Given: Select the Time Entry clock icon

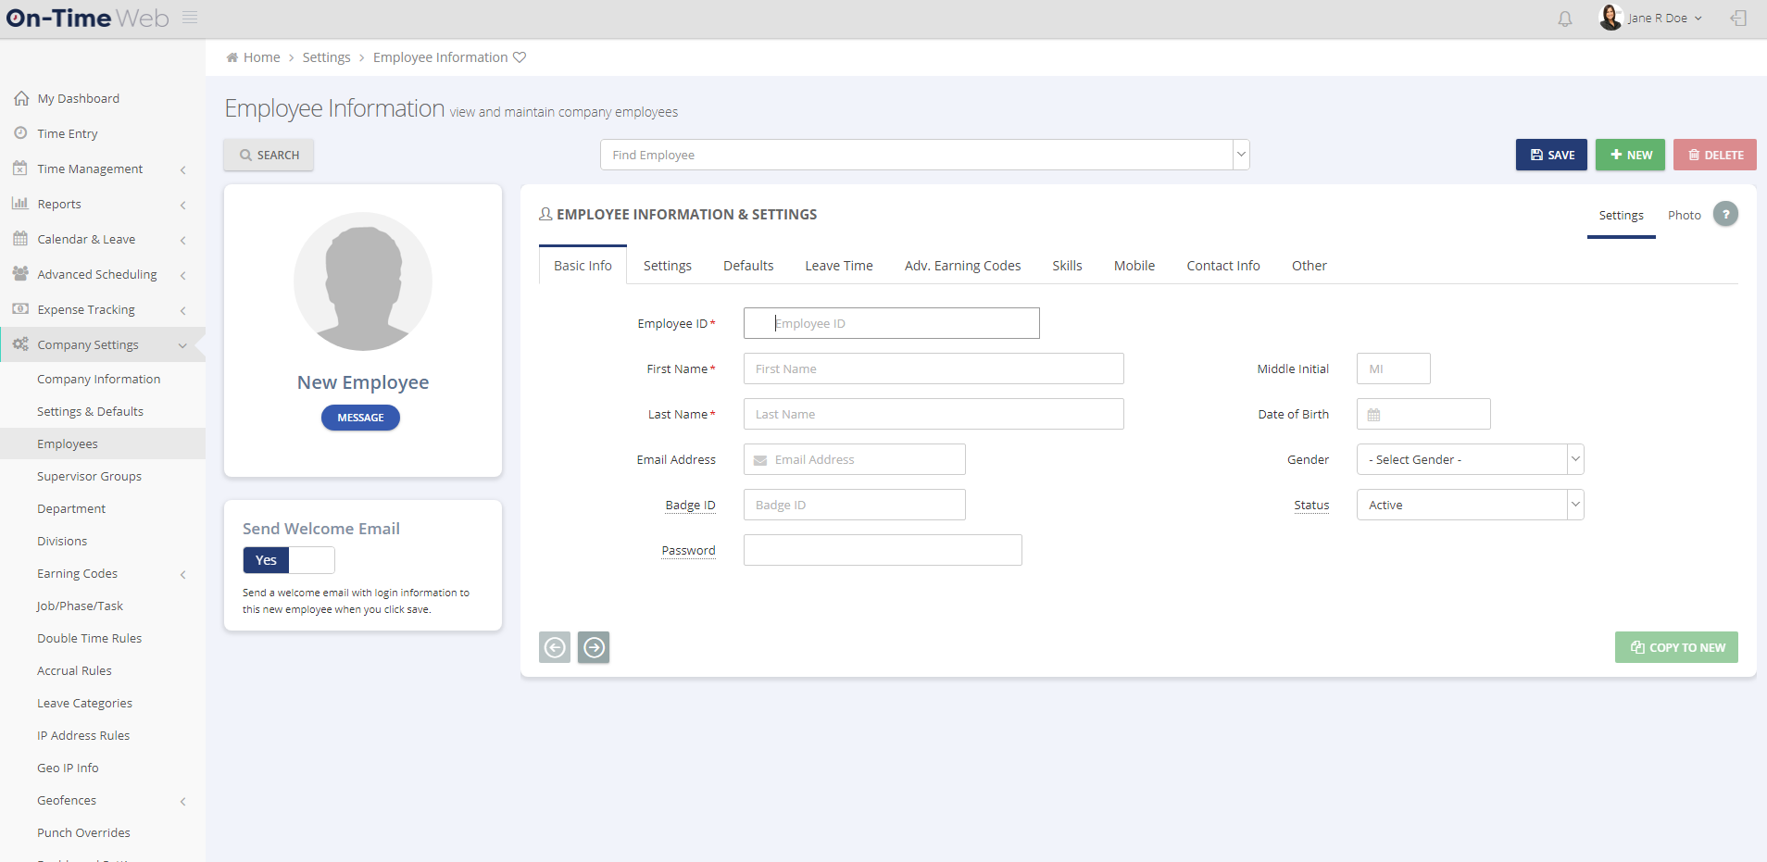Looking at the screenshot, I should pos(20,133).
